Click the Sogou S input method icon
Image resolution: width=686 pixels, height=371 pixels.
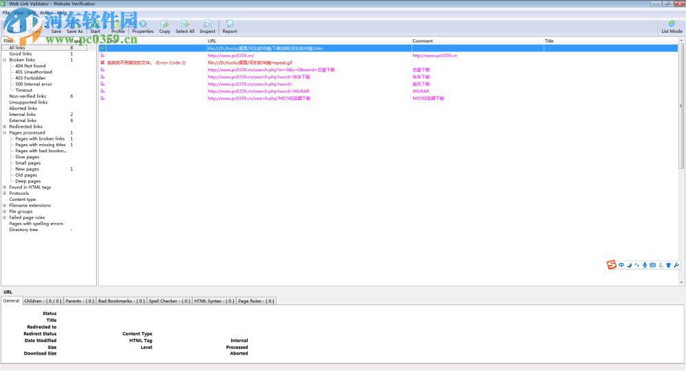point(611,265)
